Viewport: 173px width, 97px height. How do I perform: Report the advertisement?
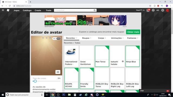tap(125, 26)
